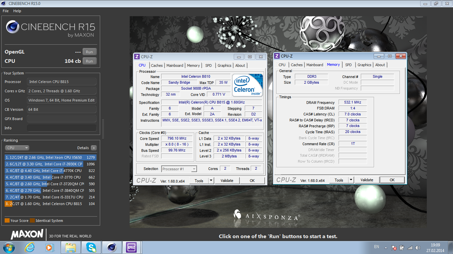The image size is (453, 254).
Task: Click the left CPU-Z window title icon
Action: [x=137, y=57]
